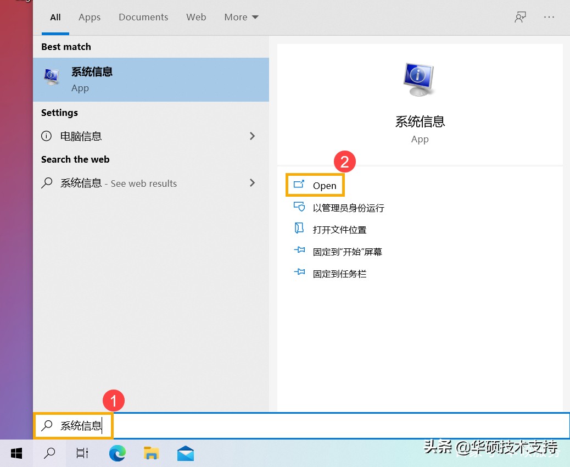Switch to the Apps tab
Viewport: 570px width, 467px height.
click(x=89, y=17)
